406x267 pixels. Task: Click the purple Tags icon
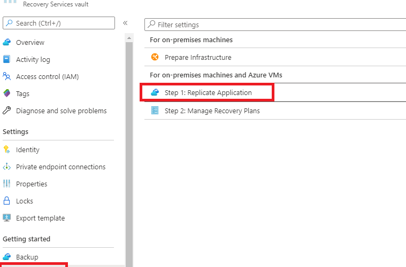(7, 93)
